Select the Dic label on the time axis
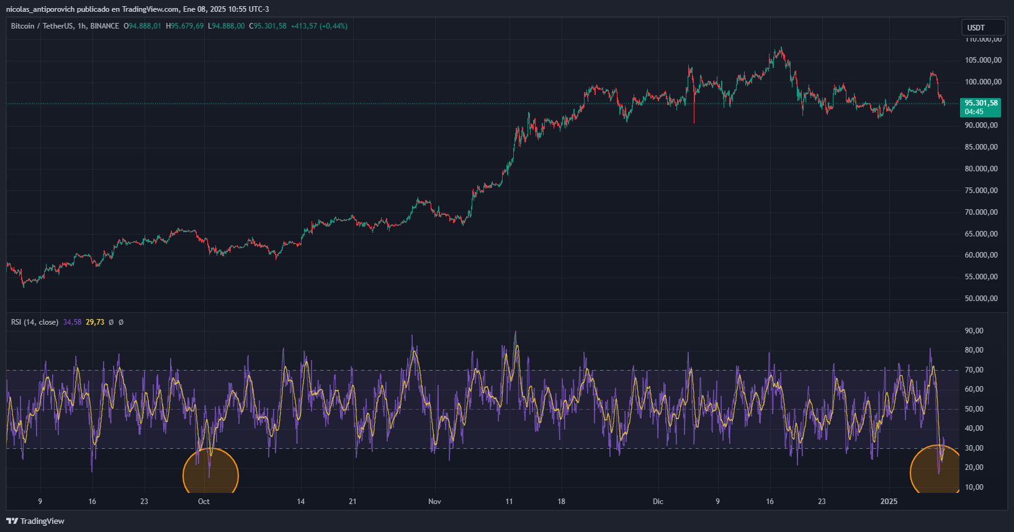 point(658,502)
